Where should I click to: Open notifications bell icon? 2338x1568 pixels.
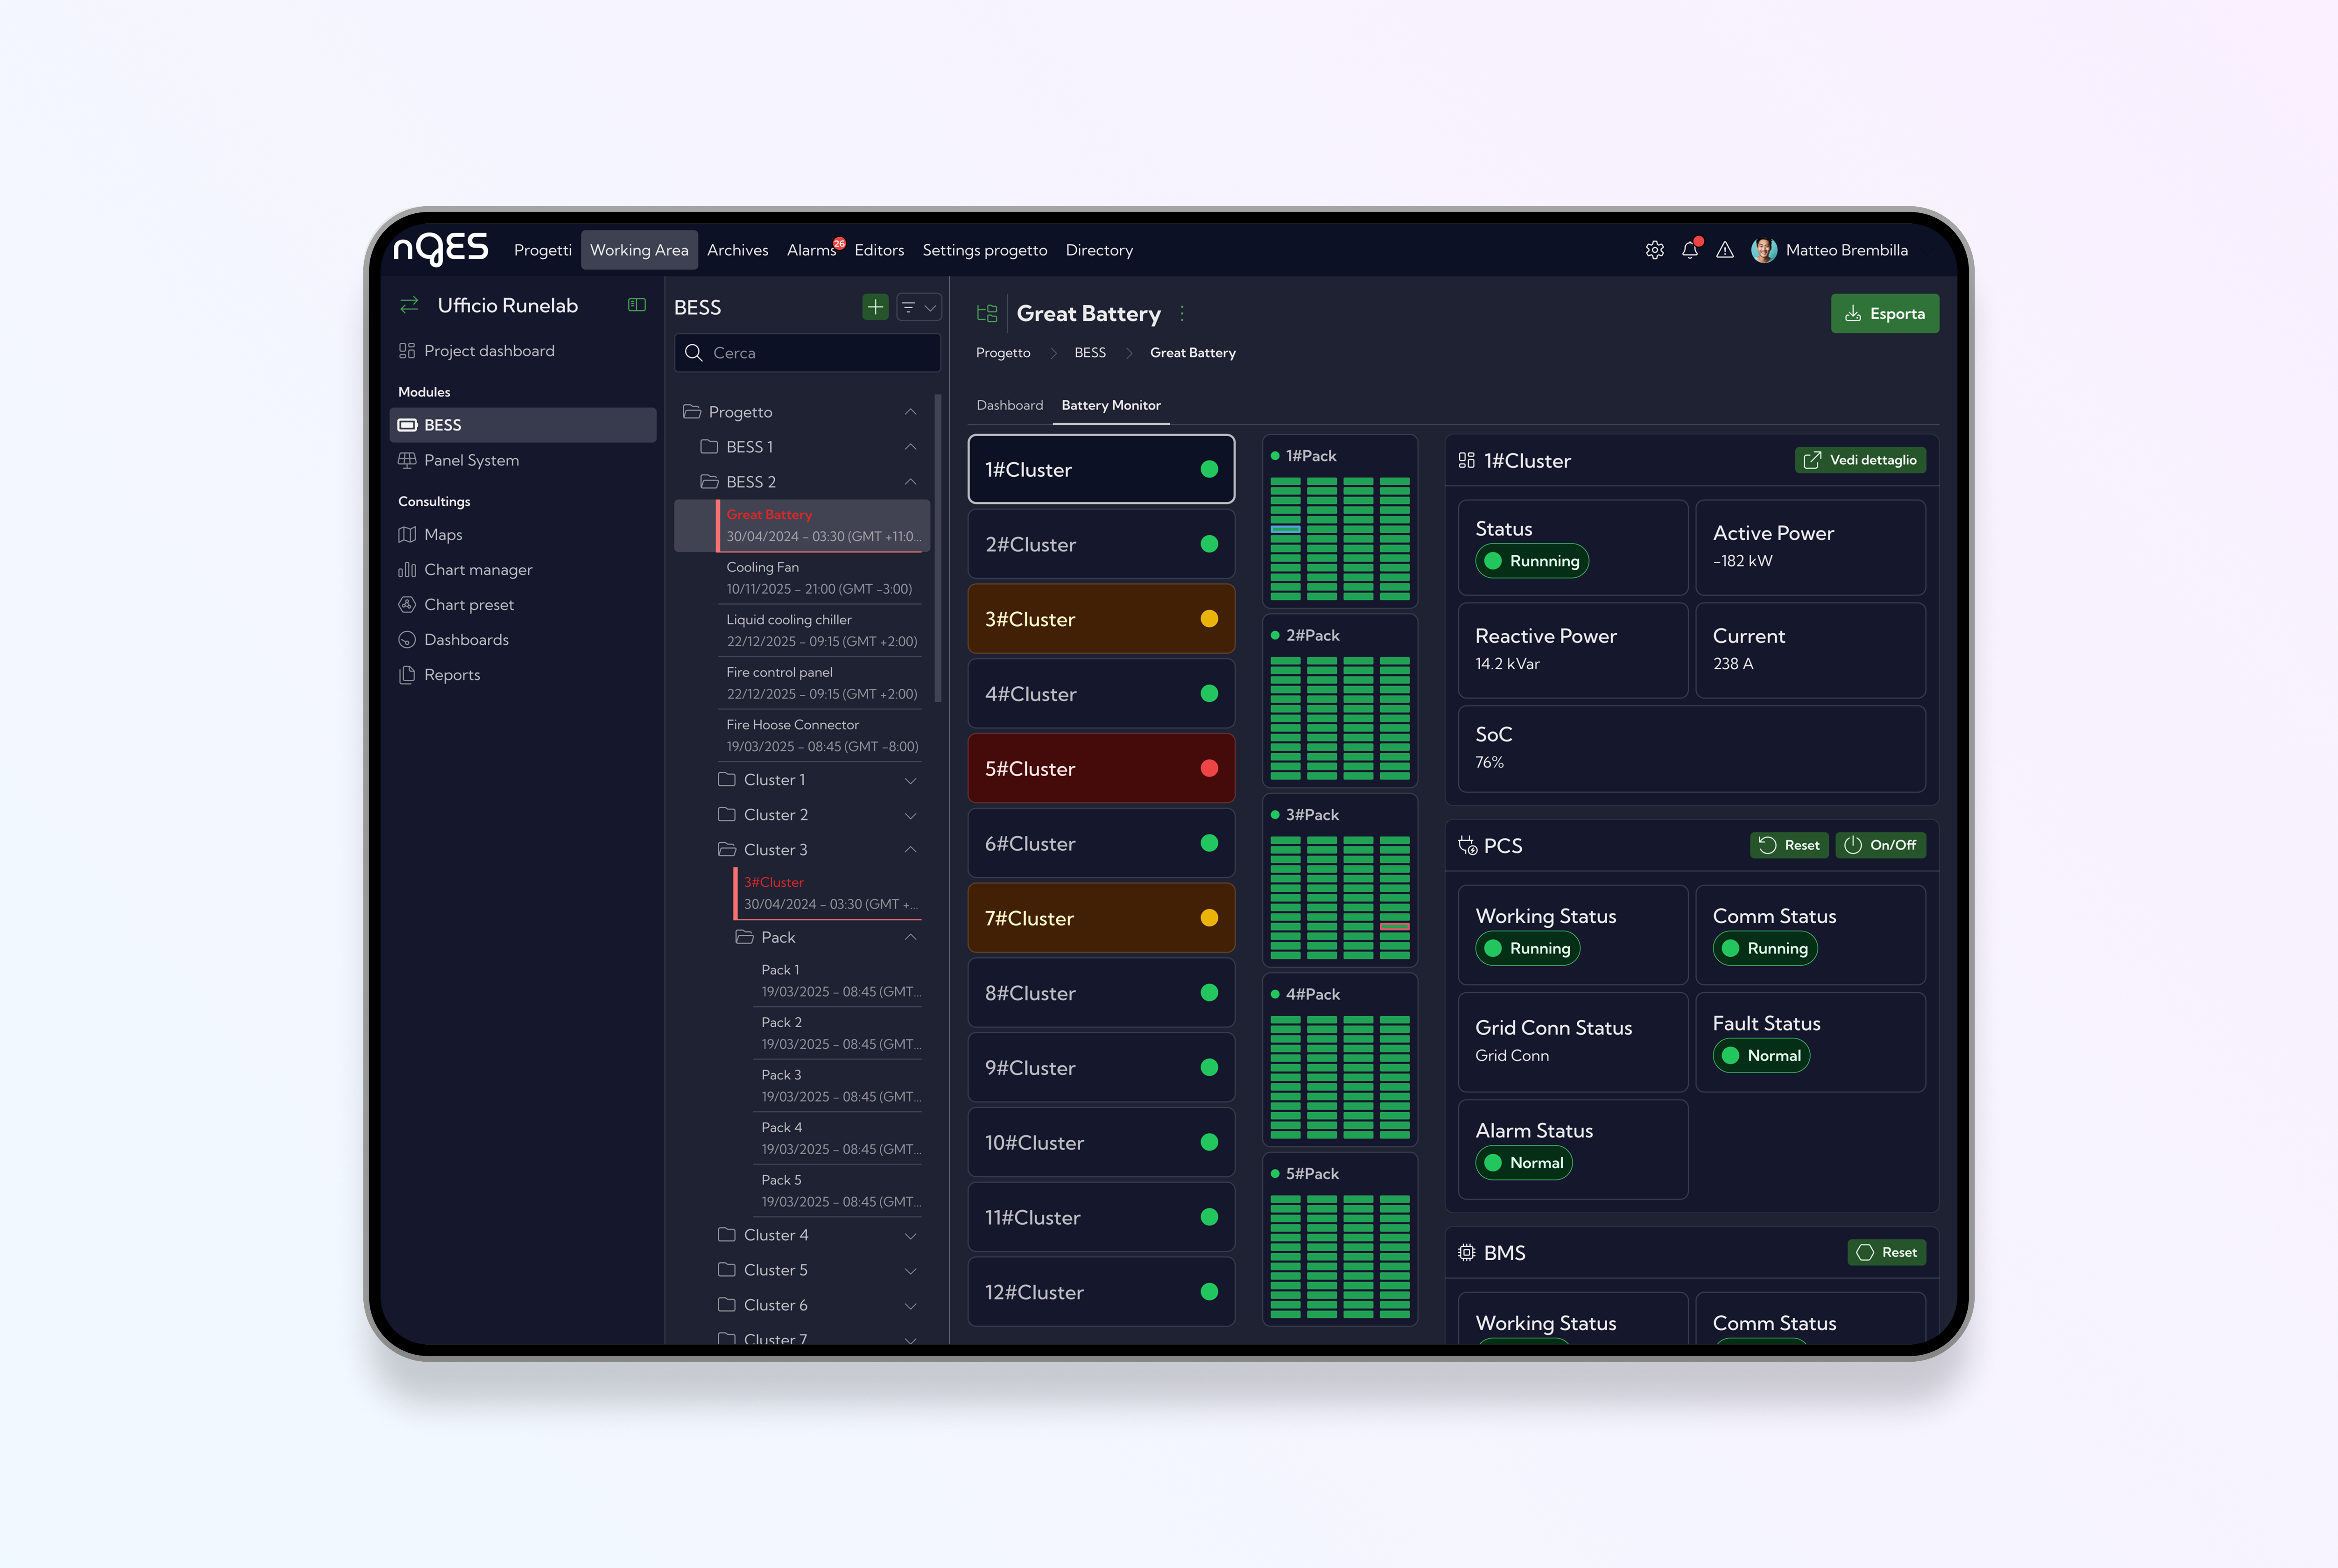1690,250
